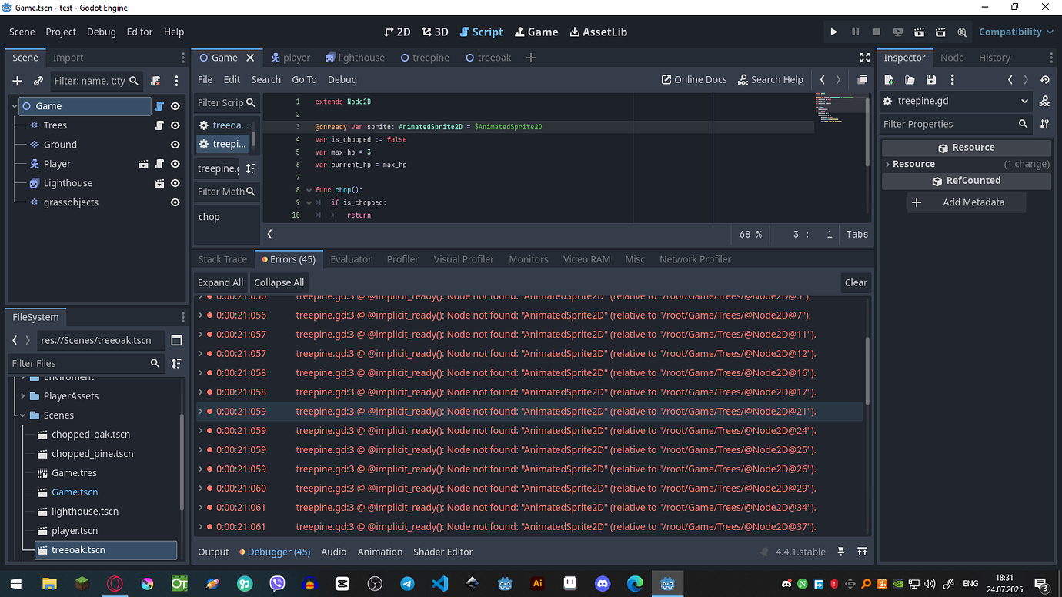Instantiate a child scene via the link icon

pos(37,81)
